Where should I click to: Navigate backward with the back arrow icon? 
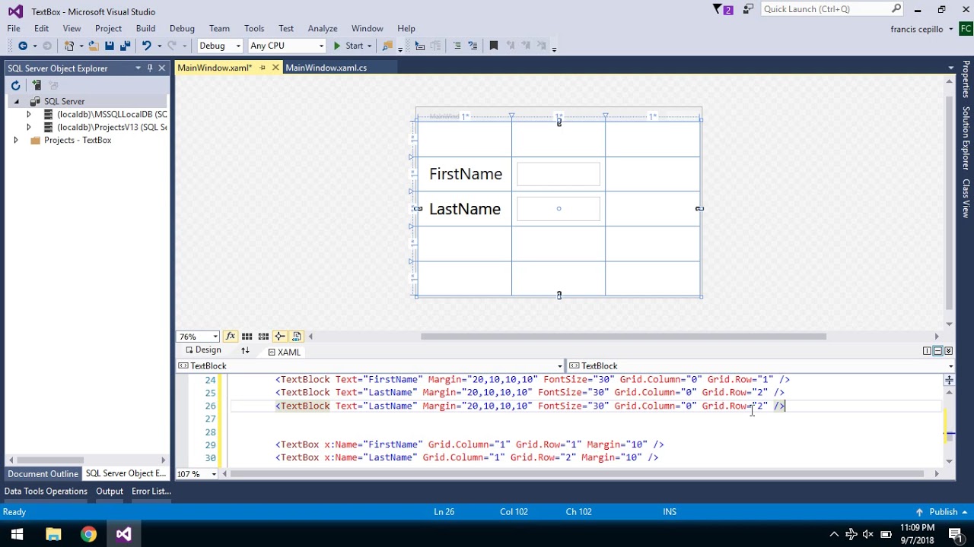click(23, 46)
